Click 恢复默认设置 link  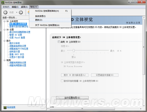pos(133,23)
